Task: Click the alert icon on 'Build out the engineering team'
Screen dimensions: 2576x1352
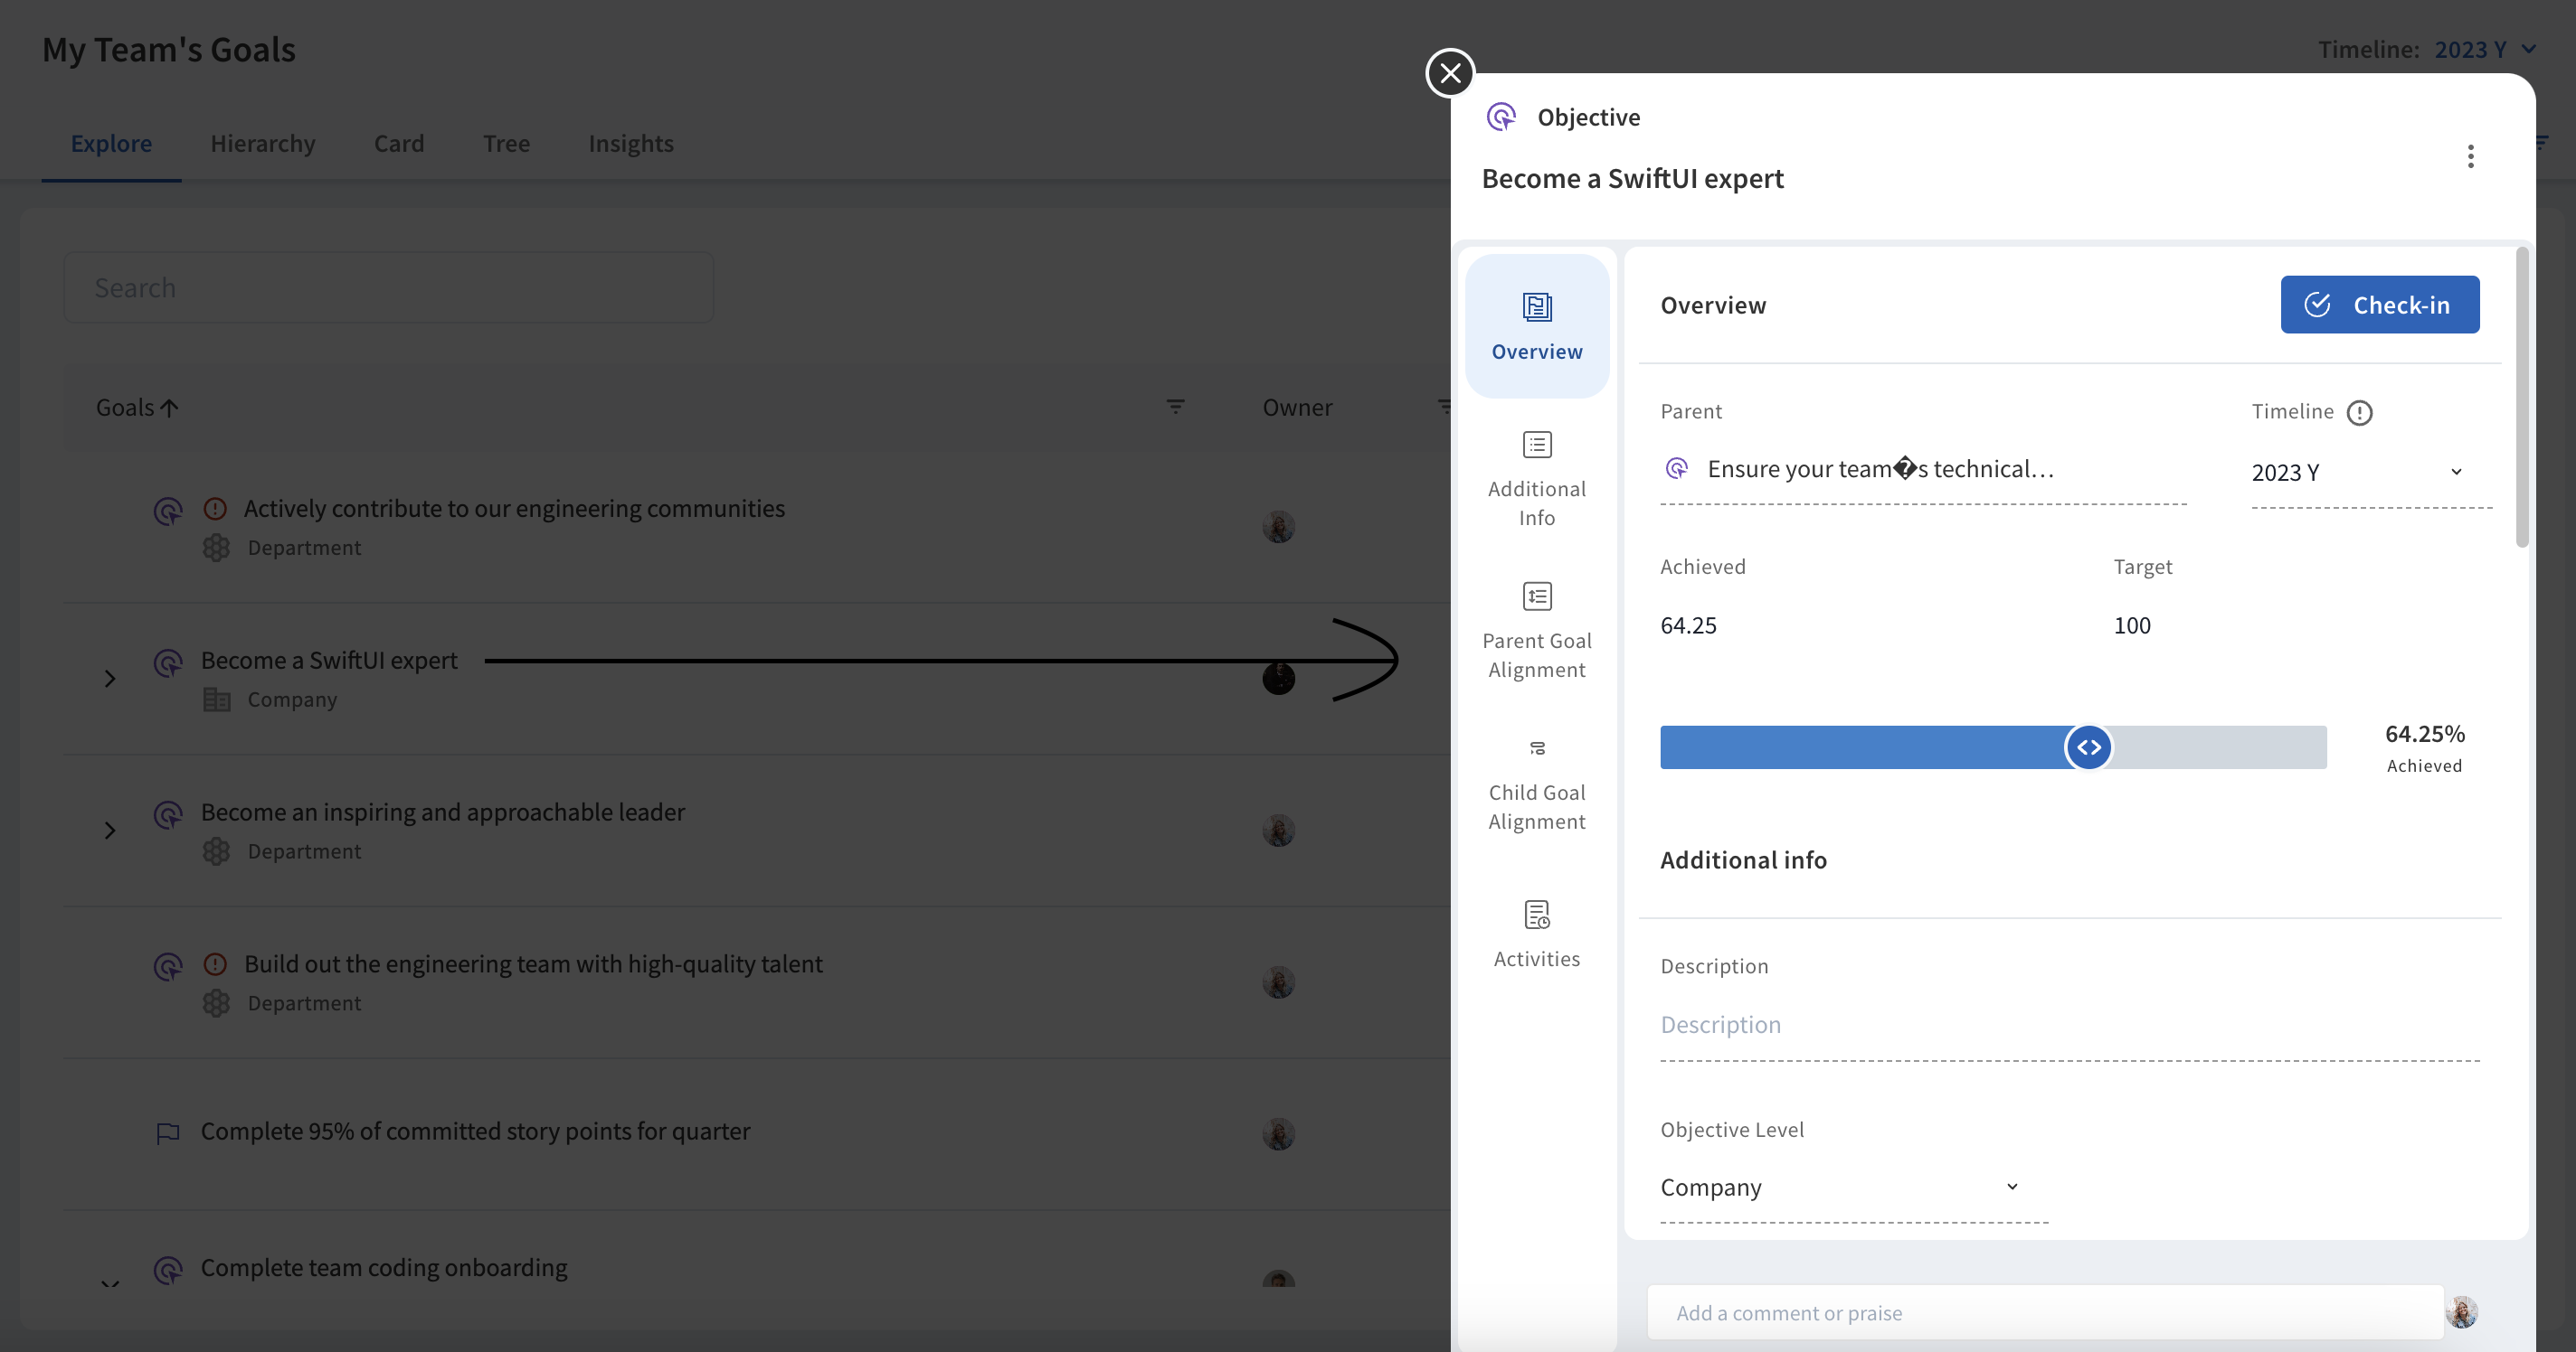Action: pos(215,964)
